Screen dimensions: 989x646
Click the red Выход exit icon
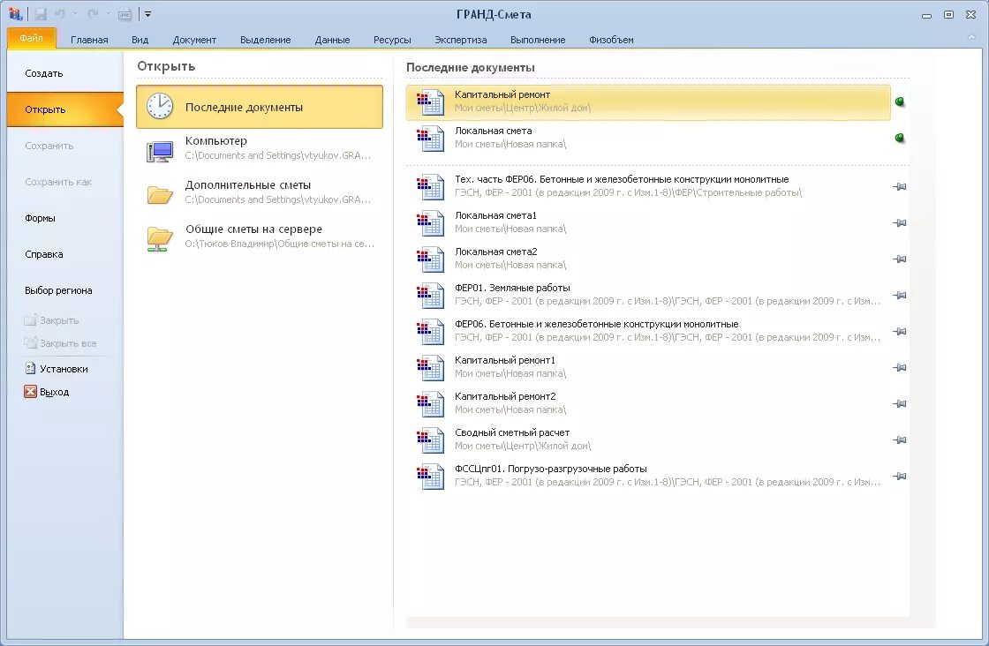pyautogui.click(x=30, y=391)
